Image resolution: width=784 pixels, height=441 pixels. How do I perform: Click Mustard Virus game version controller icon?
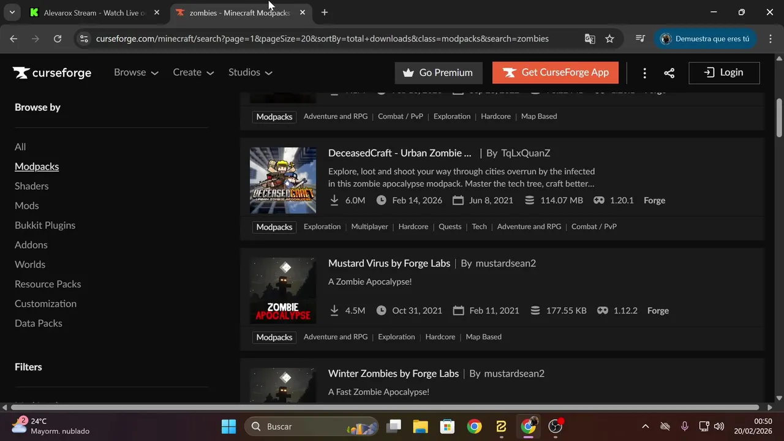click(x=603, y=311)
